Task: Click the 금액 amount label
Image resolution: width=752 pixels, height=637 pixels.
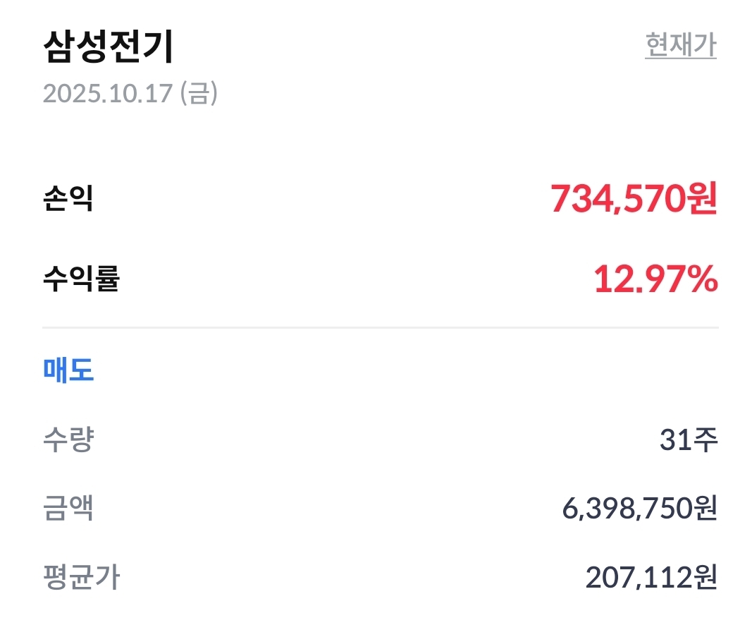Action: [68, 509]
